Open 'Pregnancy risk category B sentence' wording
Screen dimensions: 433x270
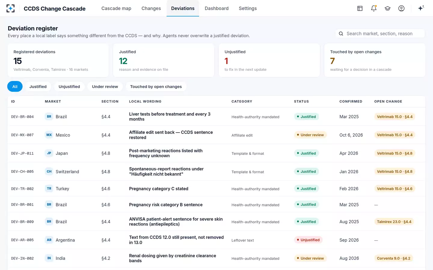click(x=166, y=205)
